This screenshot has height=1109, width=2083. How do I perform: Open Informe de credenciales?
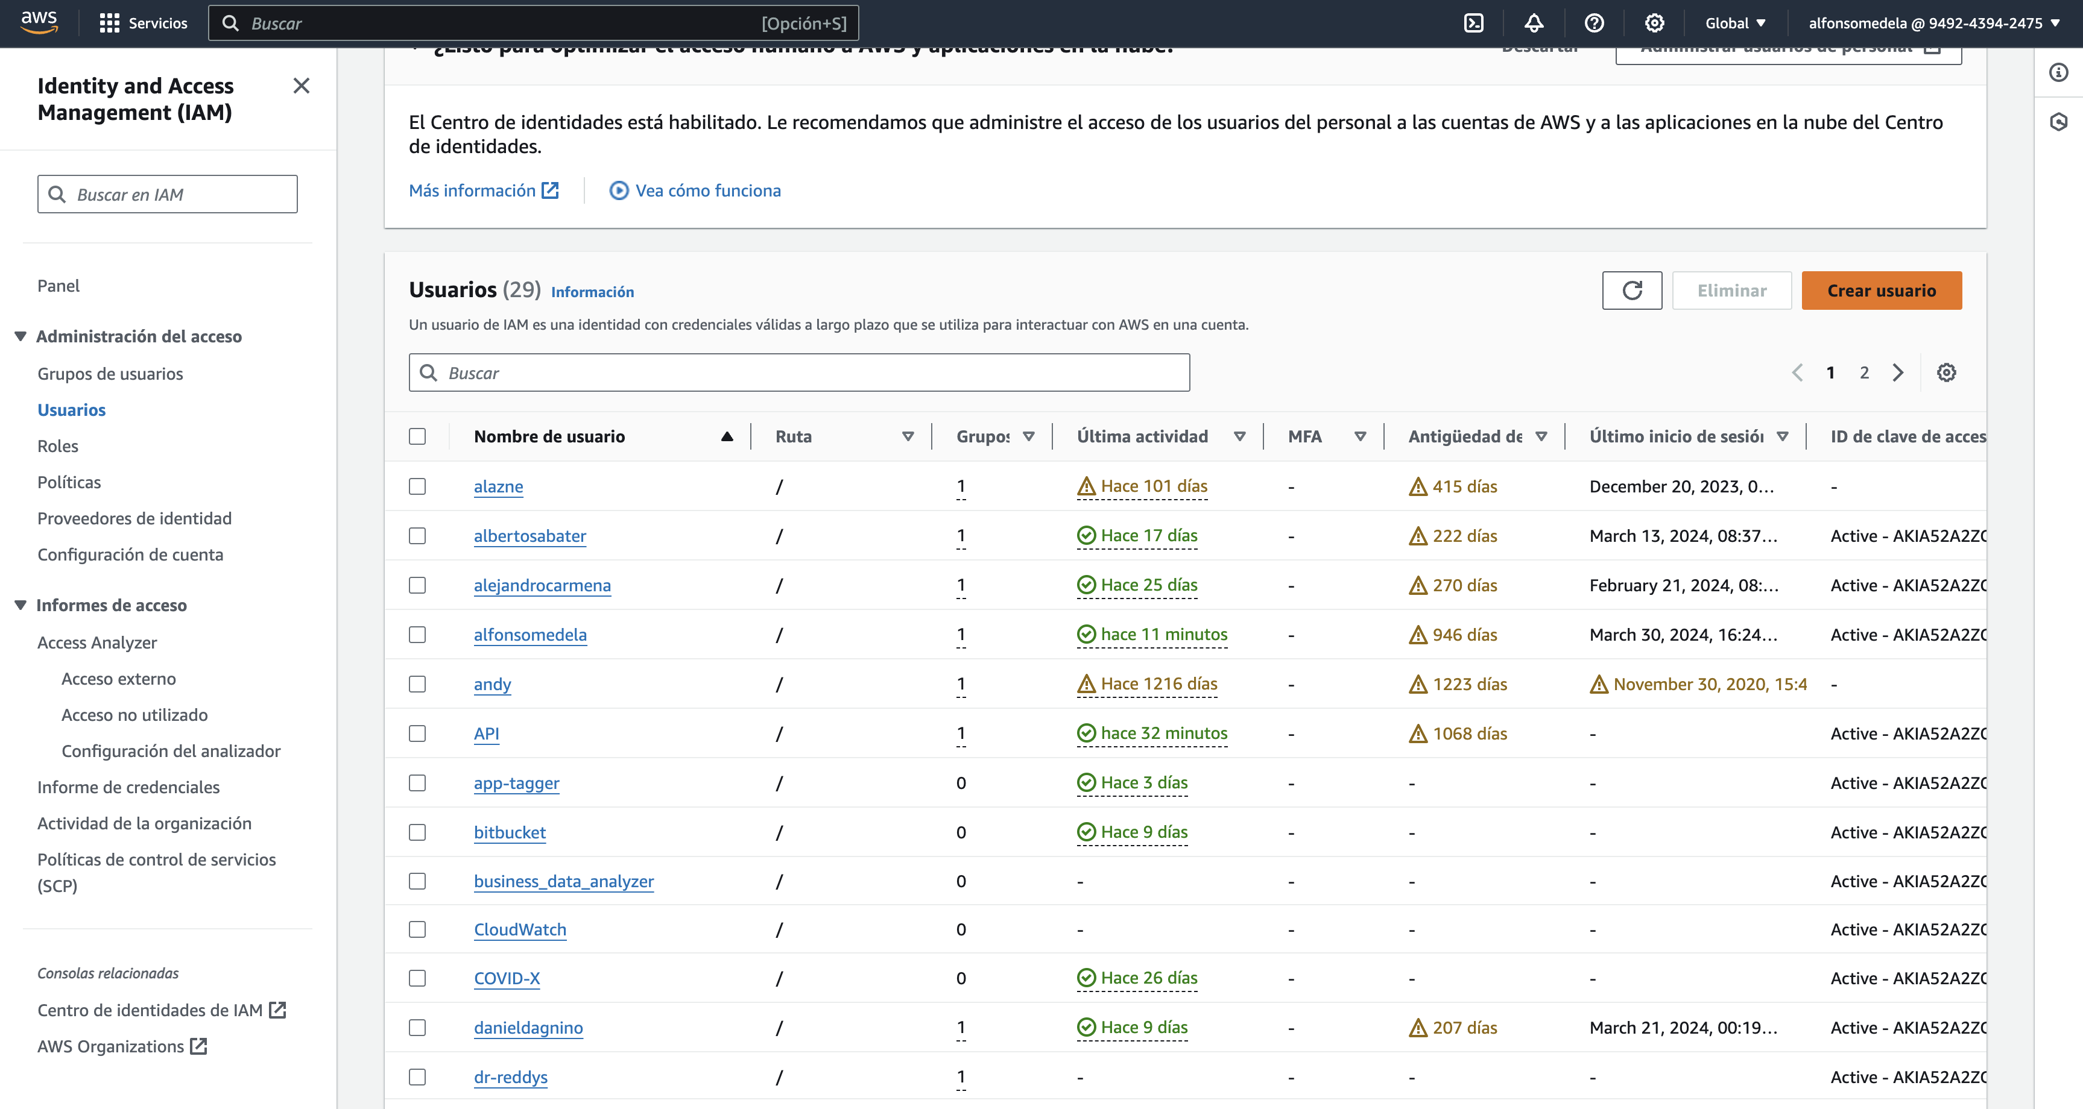tap(128, 787)
